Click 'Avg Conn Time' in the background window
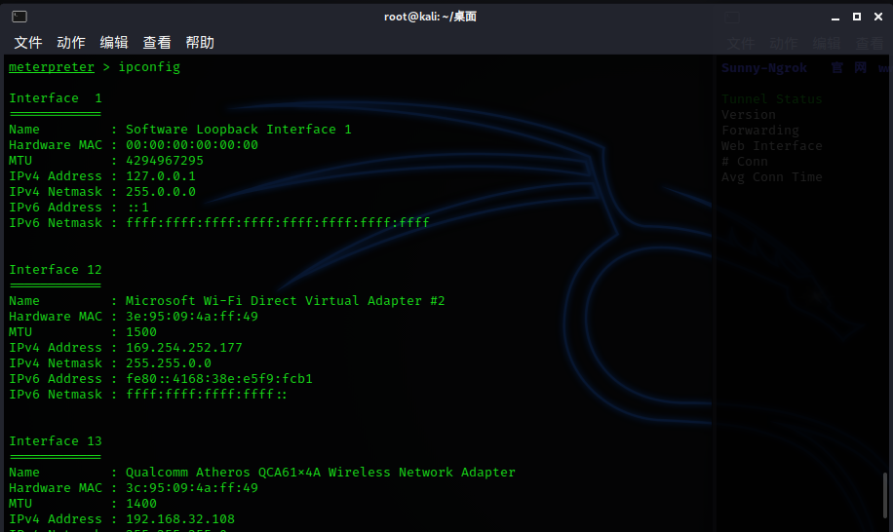The height and width of the screenshot is (532, 893). point(772,177)
